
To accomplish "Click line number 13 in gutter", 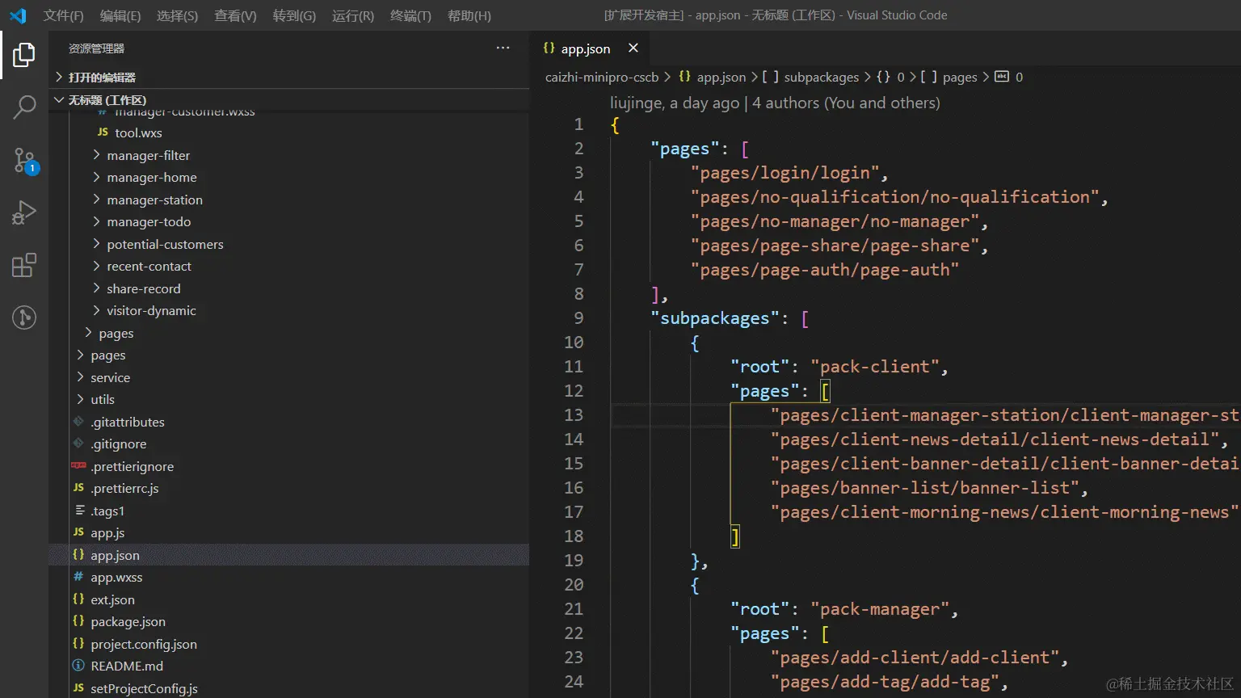I will pos(574,414).
